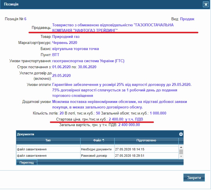
Task: Click documents list scroll down arrow
Action: tap(181, 156)
